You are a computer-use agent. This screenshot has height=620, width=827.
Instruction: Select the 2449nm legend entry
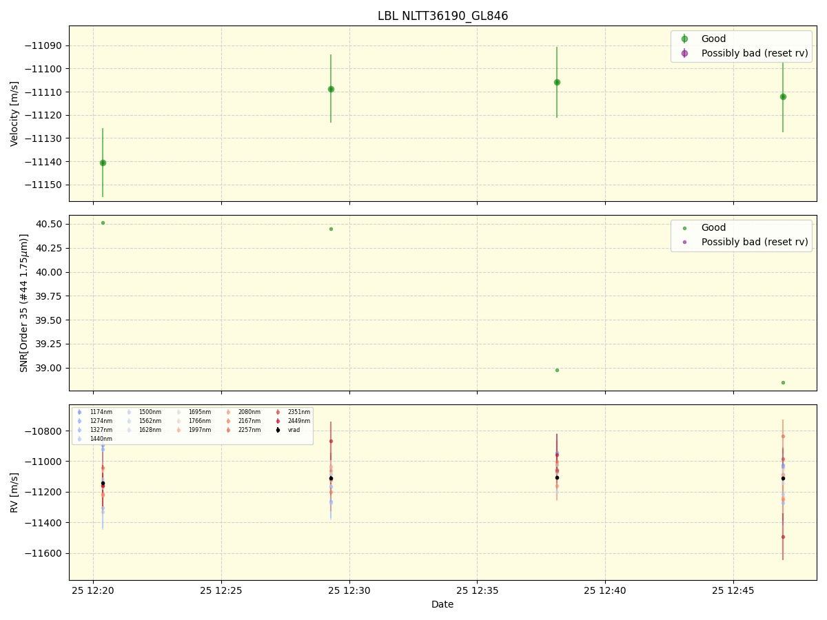pyautogui.click(x=292, y=421)
